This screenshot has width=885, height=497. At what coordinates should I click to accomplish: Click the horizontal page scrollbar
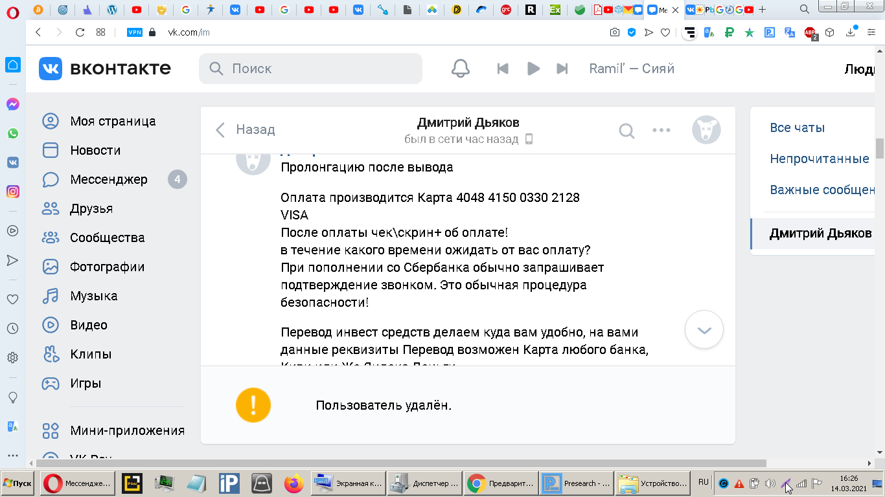(402, 463)
